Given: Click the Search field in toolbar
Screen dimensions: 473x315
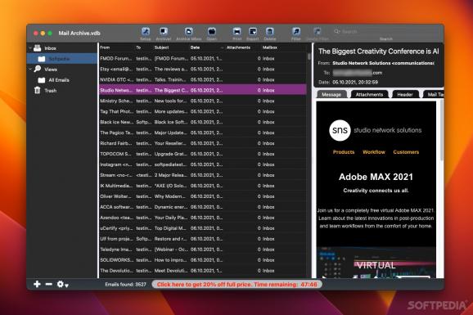Looking at the screenshot, I should pyautogui.click(x=386, y=31).
